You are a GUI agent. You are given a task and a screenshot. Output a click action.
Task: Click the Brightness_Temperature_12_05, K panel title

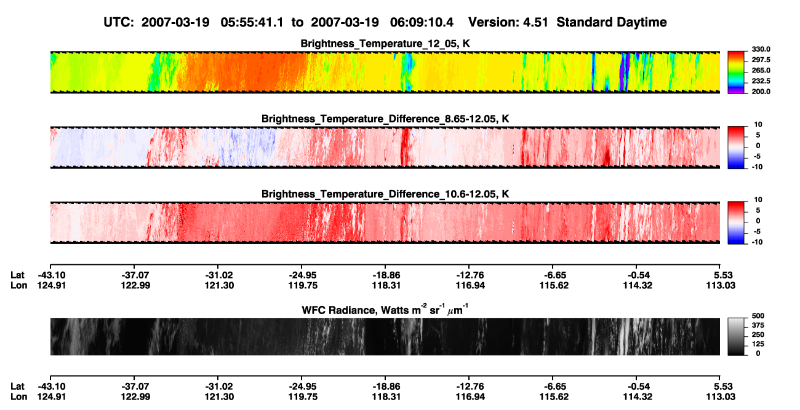[385, 44]
